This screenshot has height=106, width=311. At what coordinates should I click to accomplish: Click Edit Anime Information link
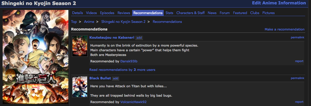pyautogui.click(x=279, y=3)
